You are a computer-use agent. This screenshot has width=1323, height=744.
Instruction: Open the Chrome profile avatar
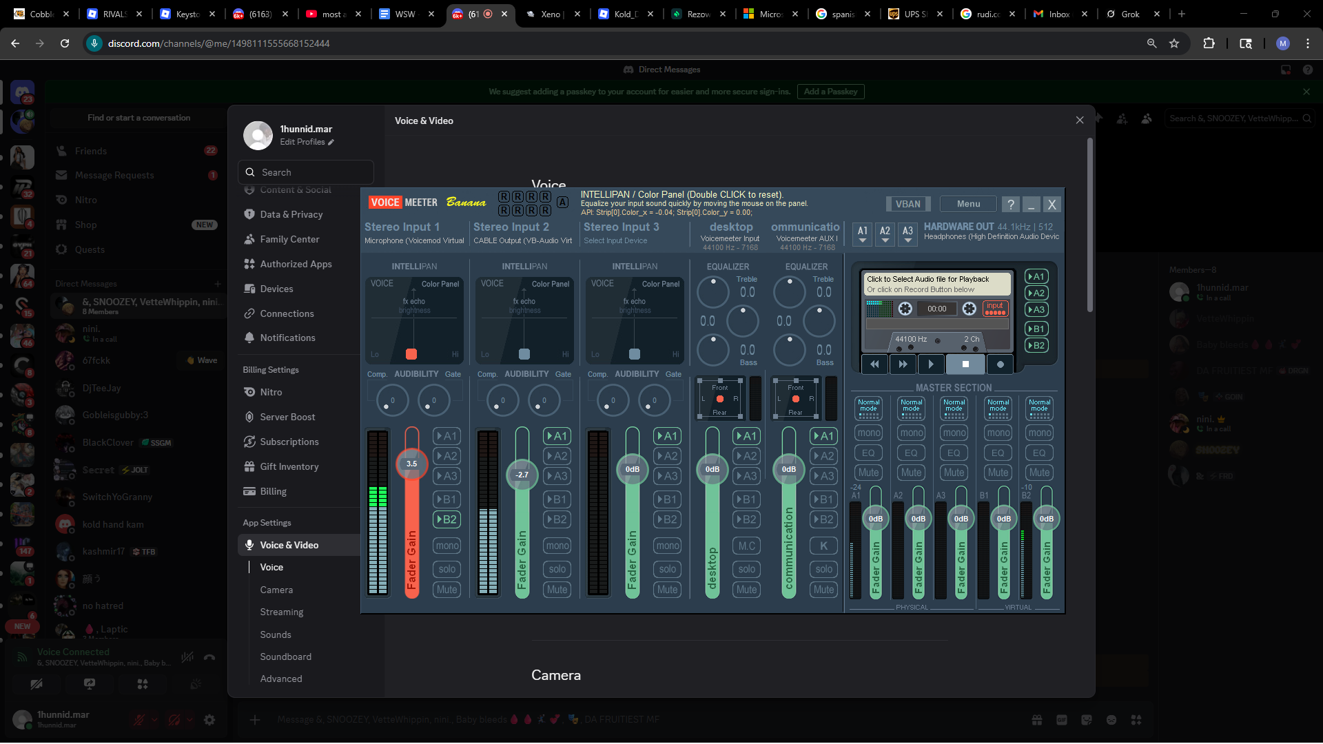[x=1283, y=43]
